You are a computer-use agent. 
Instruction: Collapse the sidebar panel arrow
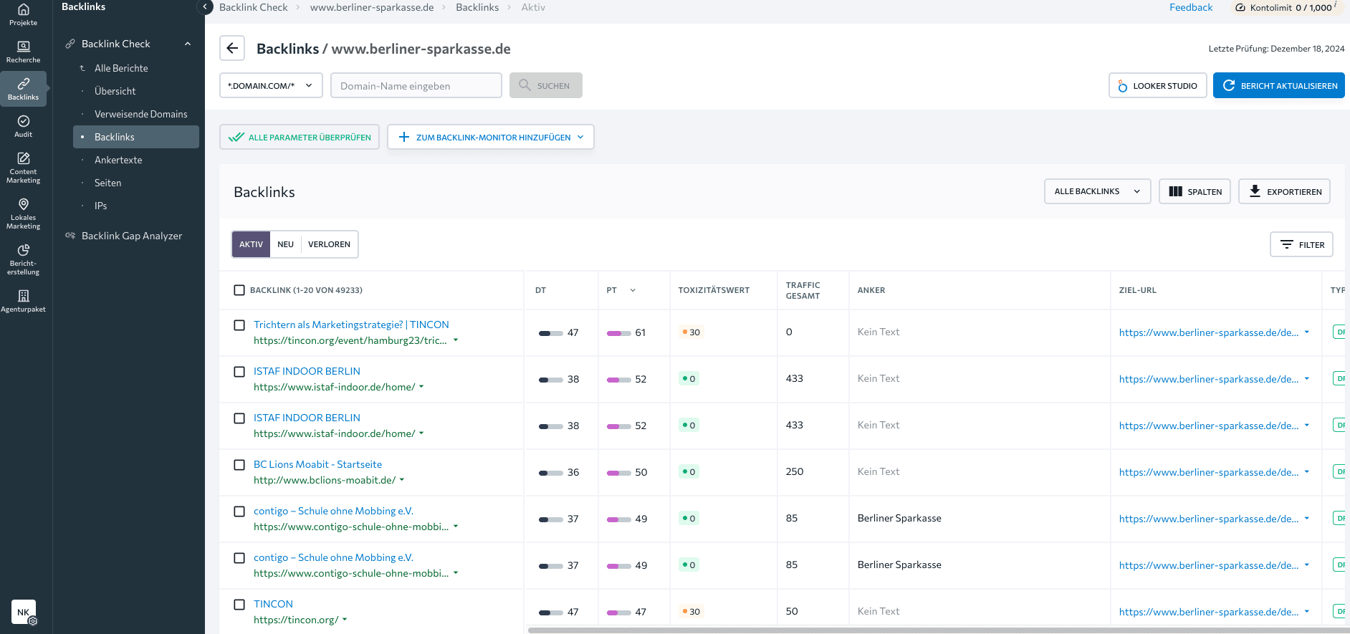point(205,7)
